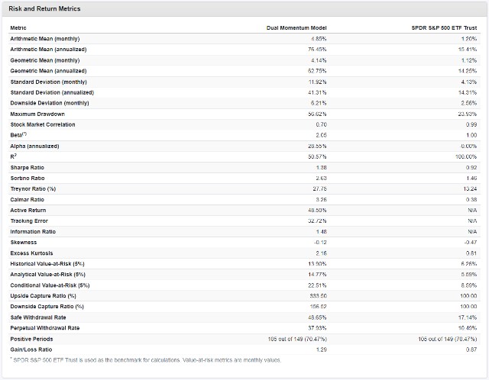Click the Sharpe Ratio row label

(28, 168)
